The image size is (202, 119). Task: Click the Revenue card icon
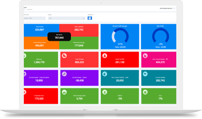pos(25,56)
